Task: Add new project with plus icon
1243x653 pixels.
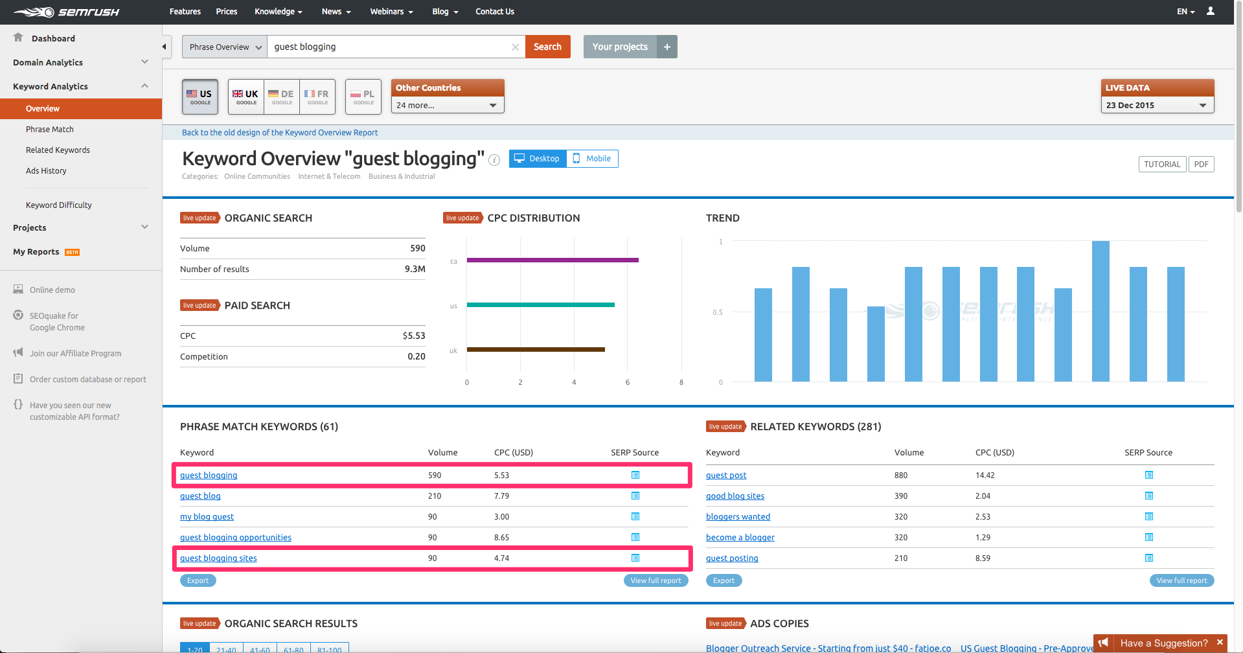Action: [x=667, y=47]
